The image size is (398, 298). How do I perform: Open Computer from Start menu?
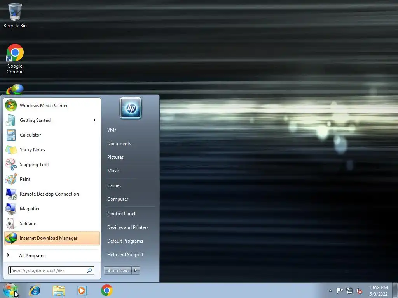coord(118,199)
